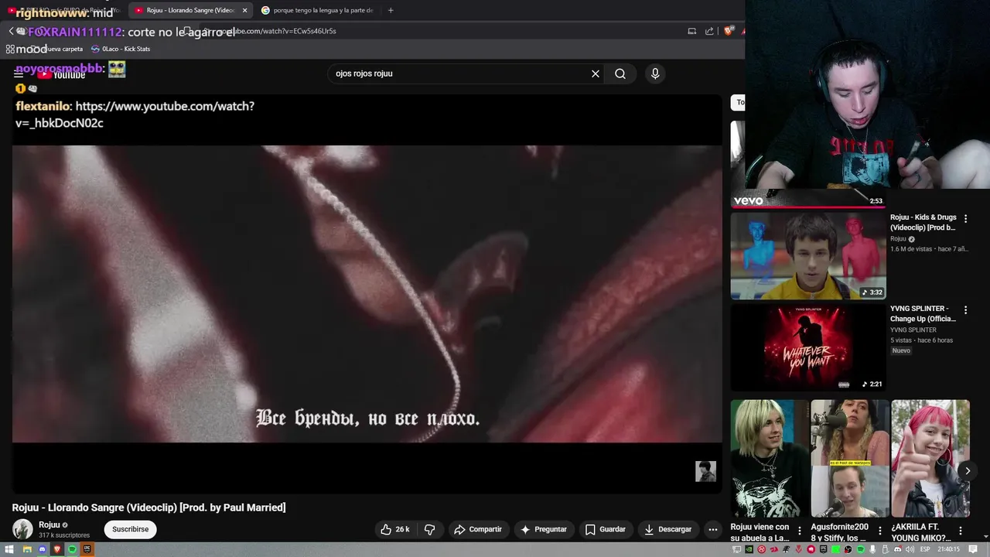Open the Compartir share dialog

[478, 529]
